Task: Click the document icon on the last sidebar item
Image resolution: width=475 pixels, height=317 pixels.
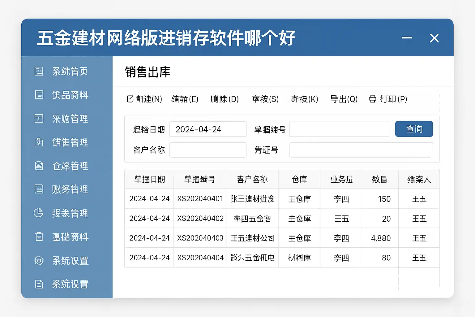Action: pos(39,284)
